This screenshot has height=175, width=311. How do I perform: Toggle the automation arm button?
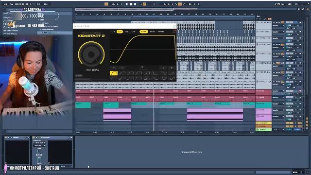(x=144, y=4)
